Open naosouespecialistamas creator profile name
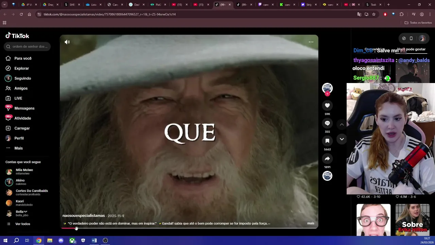435x245 pixels. point(84,216)
